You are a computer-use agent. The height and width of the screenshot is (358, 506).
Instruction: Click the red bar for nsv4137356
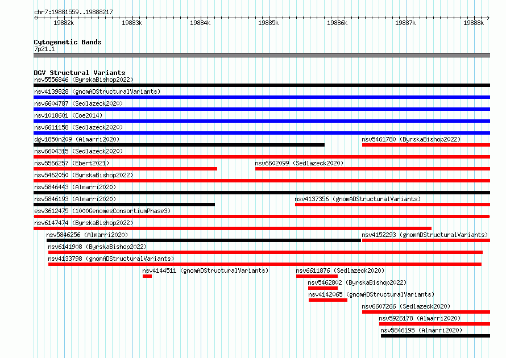(x=392, y=205)
